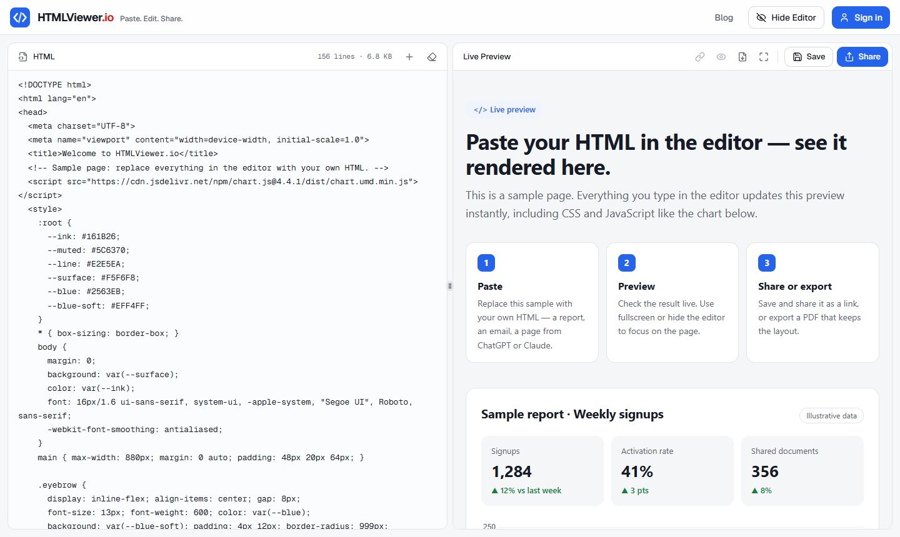The height and width of the screenshot is (537, 900).
Task: Click the Live Preview panel title
Action: [487, 57]
